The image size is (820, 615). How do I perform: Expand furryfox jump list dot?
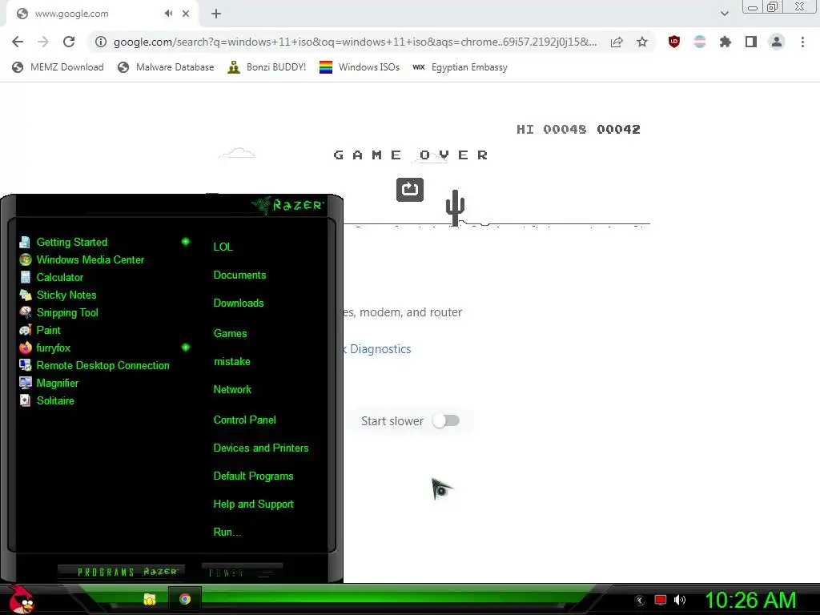186,348
